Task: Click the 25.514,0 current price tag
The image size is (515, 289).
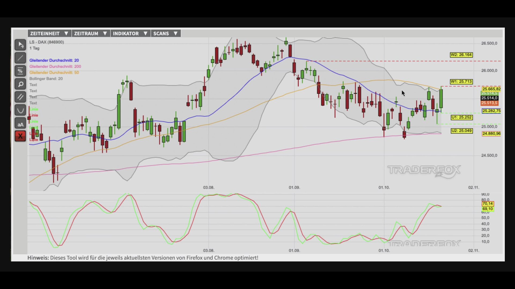Action: tap(489, 98)
